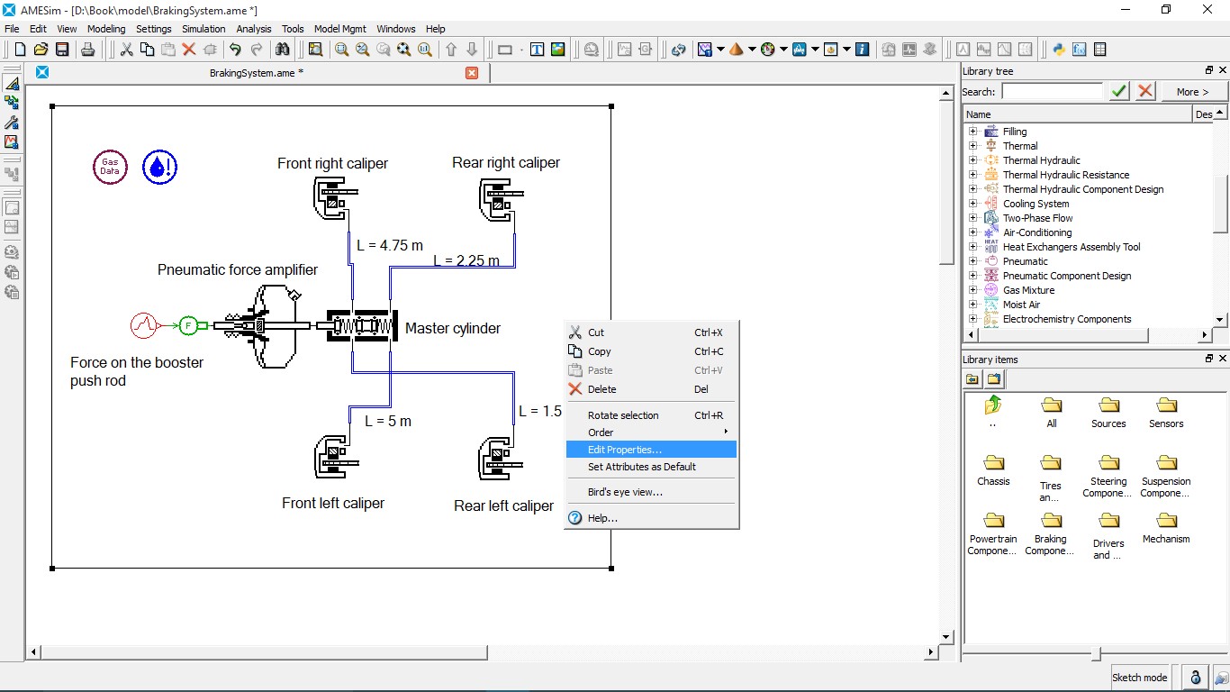Click the undo arrow icon
Viewport: 1230px width, 692px height.
click(x=235, y=50)
